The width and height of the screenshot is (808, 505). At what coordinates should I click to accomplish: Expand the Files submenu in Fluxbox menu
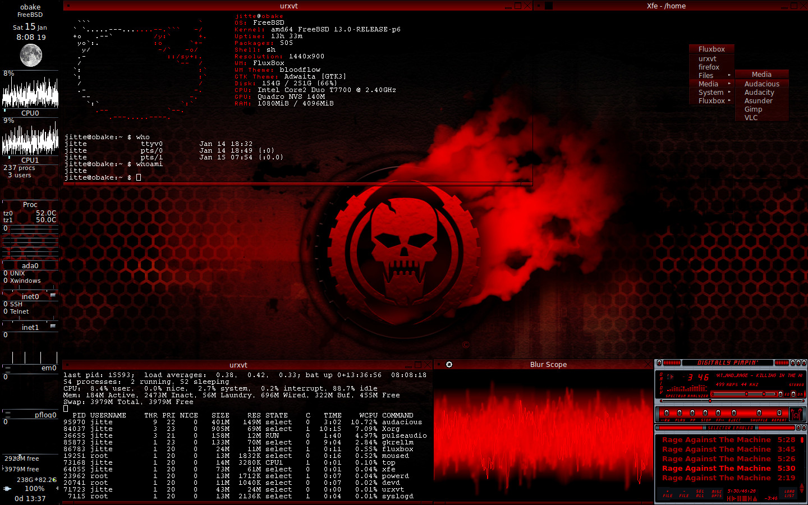pos(711,75)
